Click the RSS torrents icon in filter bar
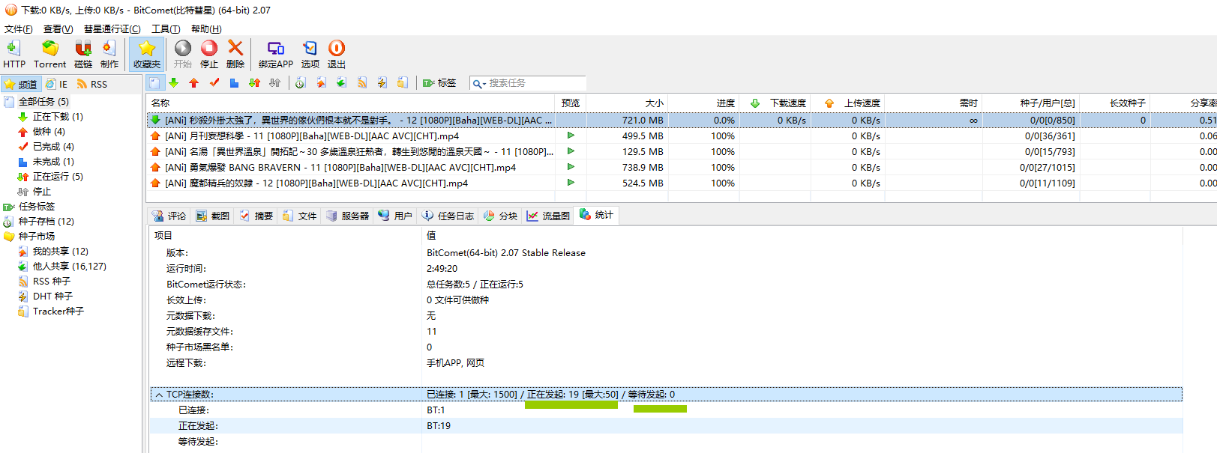Image resolution: width=1217 pixels, height=453 pixels. [x=362, y=83]
